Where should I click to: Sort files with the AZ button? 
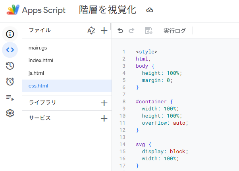tap(91, 30)
